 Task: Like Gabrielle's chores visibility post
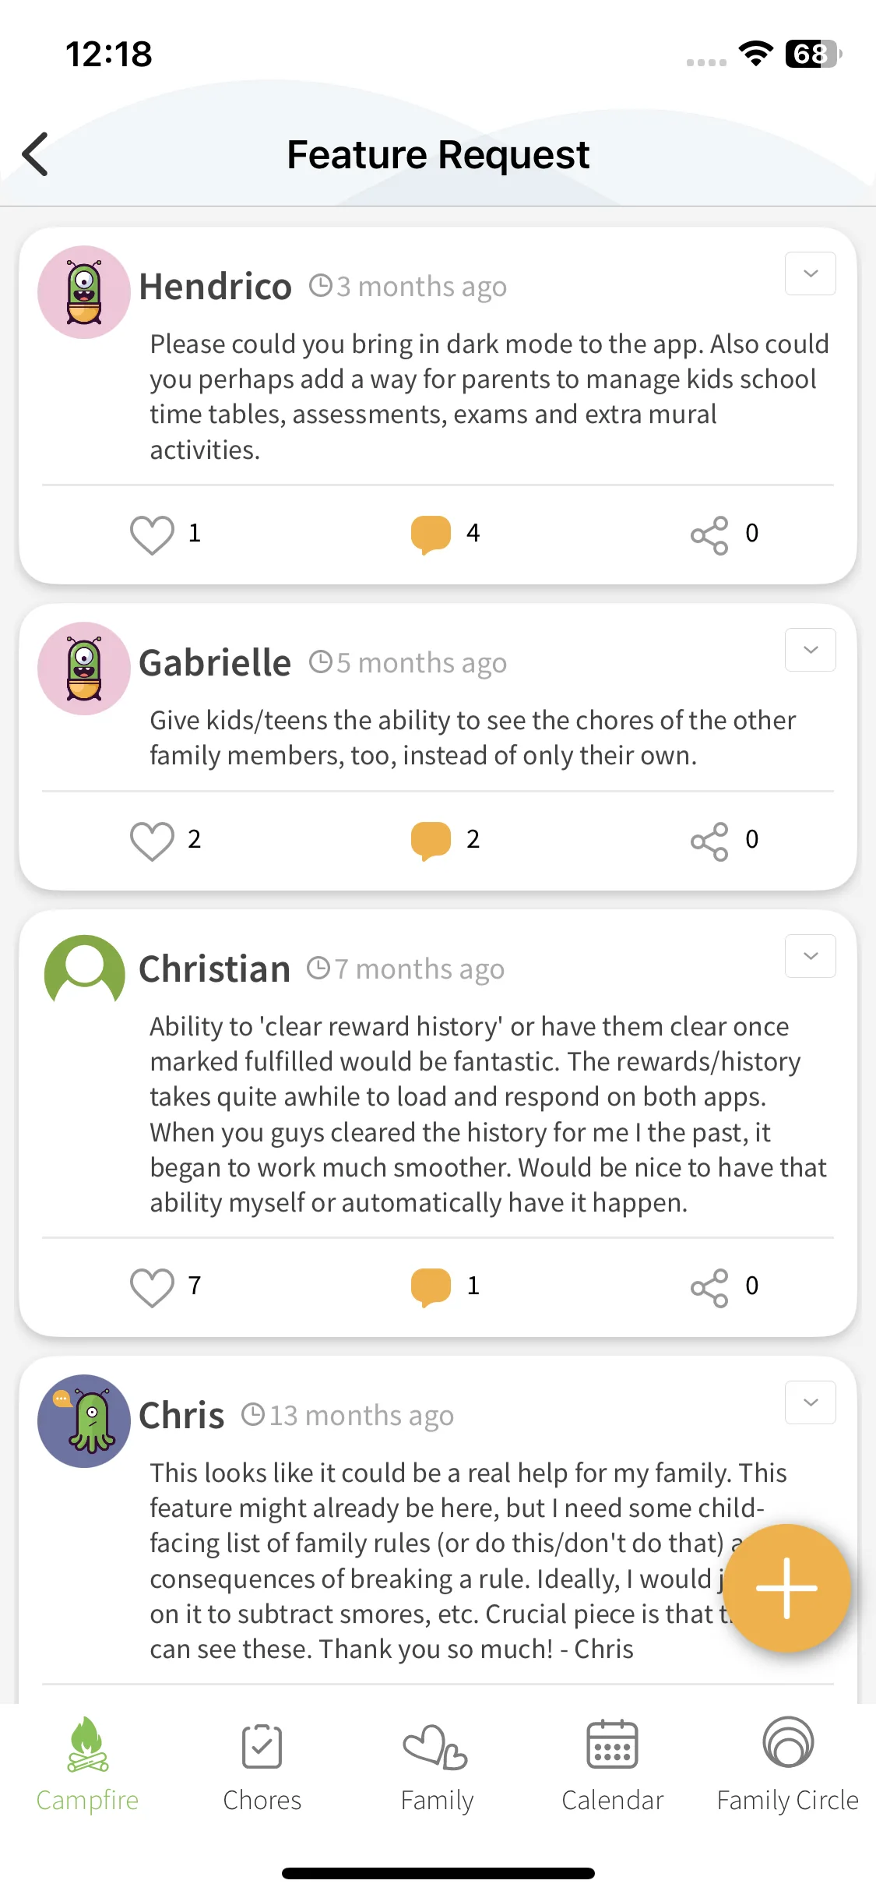click(x=152, y=841)
